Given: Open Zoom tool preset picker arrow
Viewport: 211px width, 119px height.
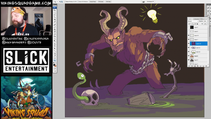Looking at the screenshot, I should tap(57, 2).
